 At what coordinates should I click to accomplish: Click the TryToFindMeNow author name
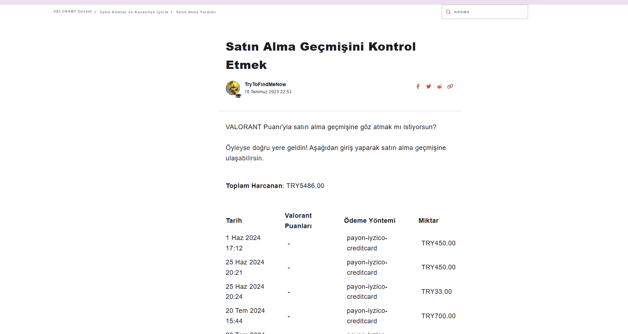click(x=265, y=84)
